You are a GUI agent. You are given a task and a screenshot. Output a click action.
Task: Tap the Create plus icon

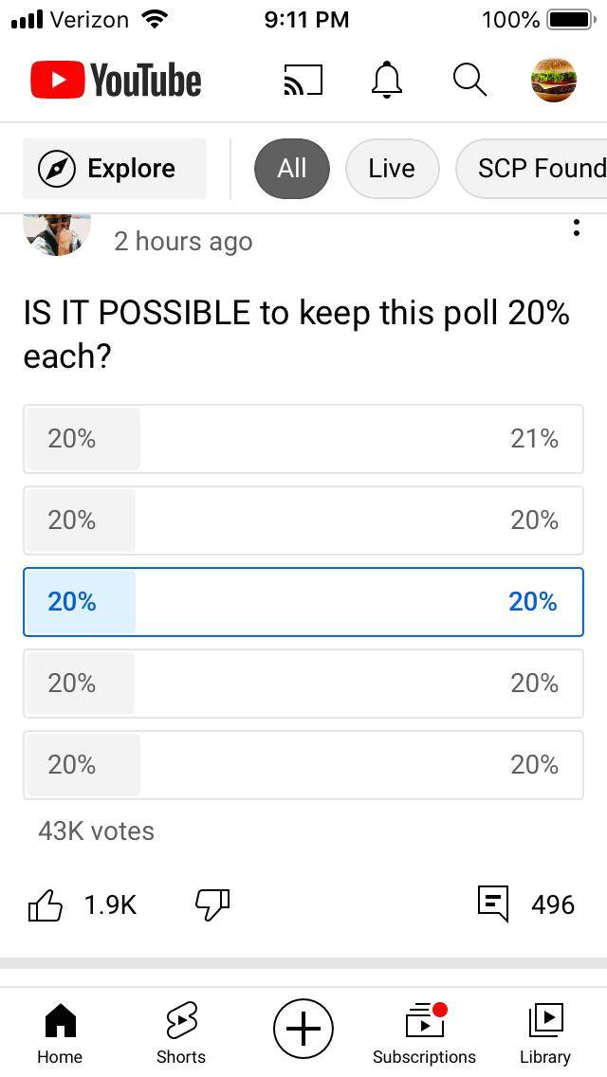pyautogui.click(x=303, y=1029)
